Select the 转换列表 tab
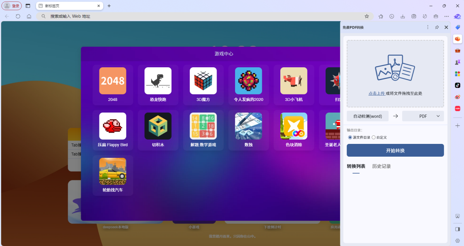Image resolution: width=464 pixels, height=246 pixels. click(x=356, y=166)
